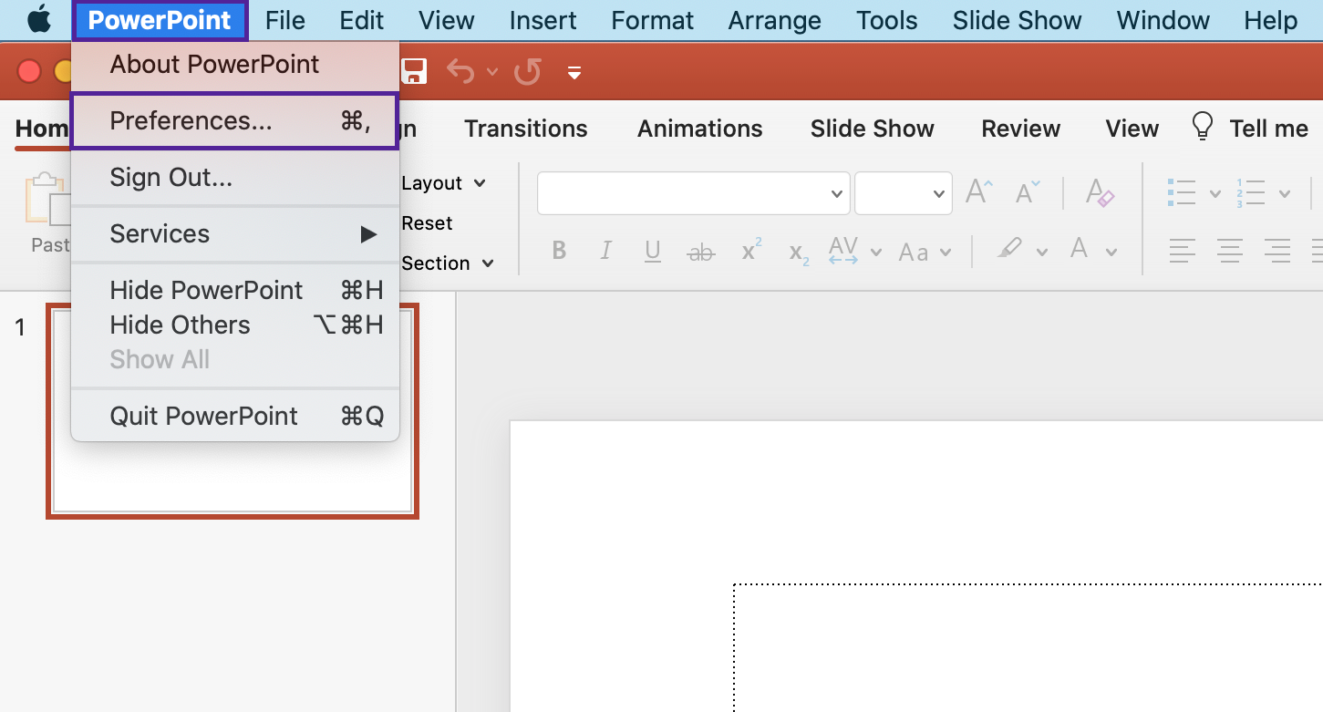Open Format menu
This screenshot has width=1323, height=712.
653,20
